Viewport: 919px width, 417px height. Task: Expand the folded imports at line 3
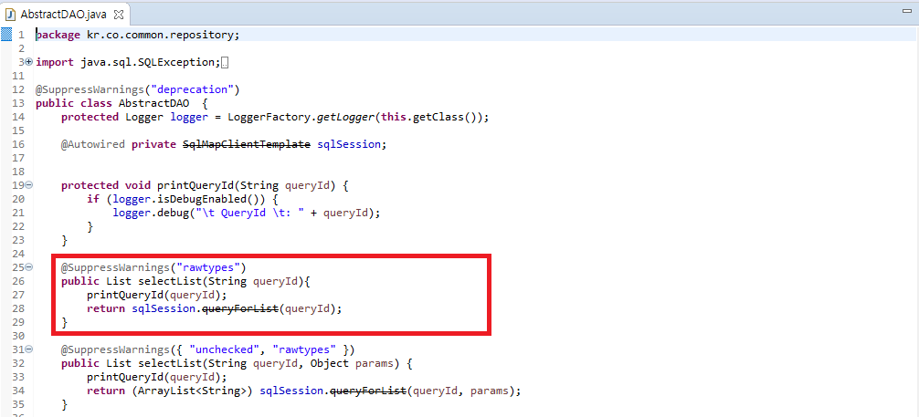tap(28, 62)
